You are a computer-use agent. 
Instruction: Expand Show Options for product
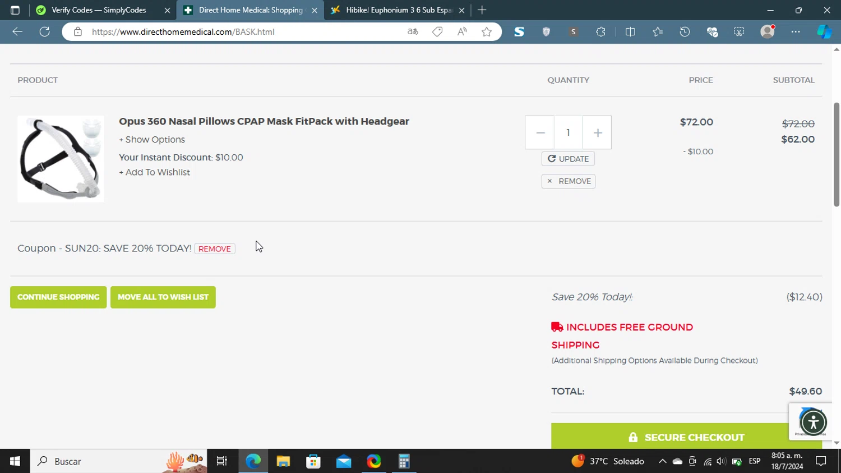(x=152, y=140)
